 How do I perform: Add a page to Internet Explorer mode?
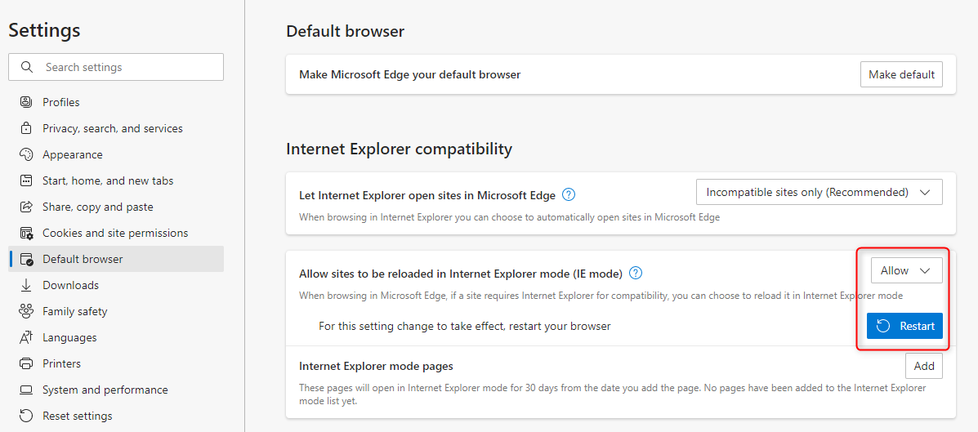pos(923,366)
